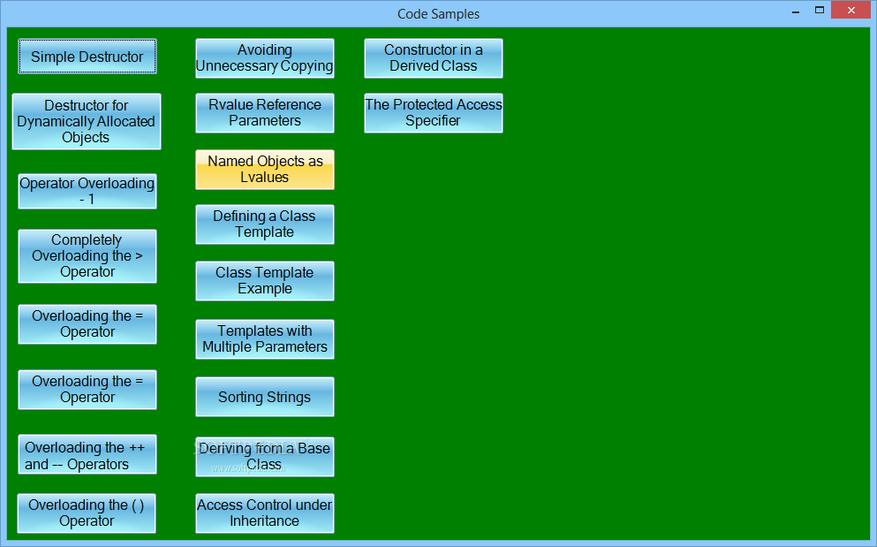
Task: Maximize the Code Samples window
Action: (x=820, y=10)
